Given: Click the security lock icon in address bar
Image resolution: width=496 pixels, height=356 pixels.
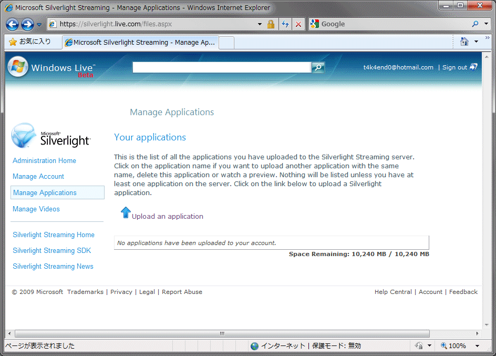Looking at the screenshot, I should [271, 24].
